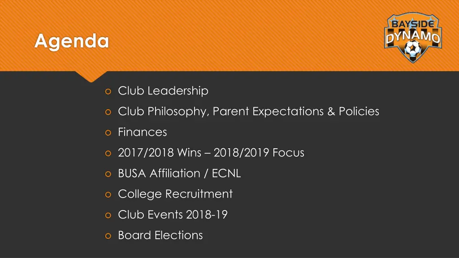The image size is (459, 258).
Task: Click the soccer ball in the logo
Action: click(x=413, y=48)
